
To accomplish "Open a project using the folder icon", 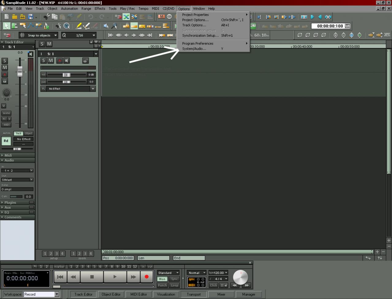I will click(14, 17).
